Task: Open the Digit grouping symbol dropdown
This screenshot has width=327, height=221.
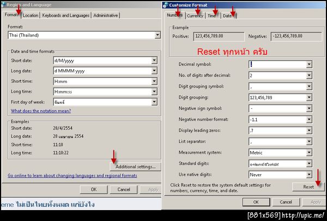Action: coord(309,87)
